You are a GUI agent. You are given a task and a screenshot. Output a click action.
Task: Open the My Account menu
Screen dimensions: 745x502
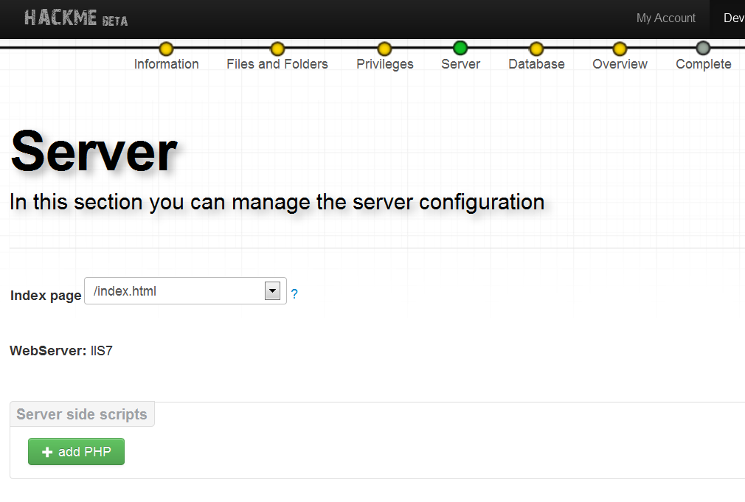(665, 18)
